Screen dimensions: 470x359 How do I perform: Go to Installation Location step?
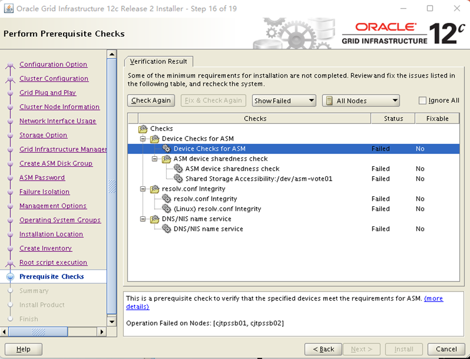(x=51, y=234)
